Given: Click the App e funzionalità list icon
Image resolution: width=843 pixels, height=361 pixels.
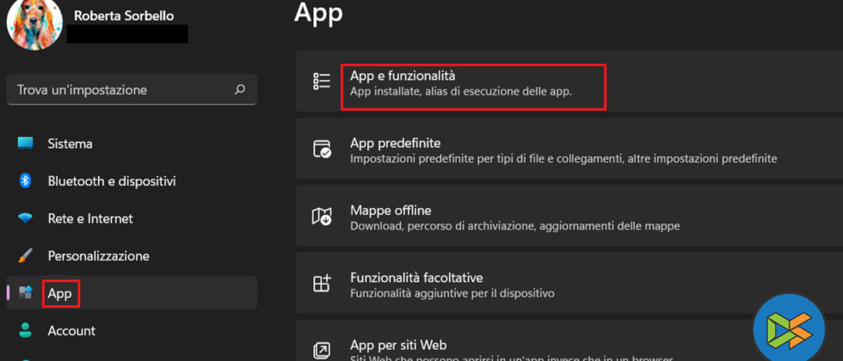Looking at the screenshot, I should pyautogui.click(x=322, y=81).
